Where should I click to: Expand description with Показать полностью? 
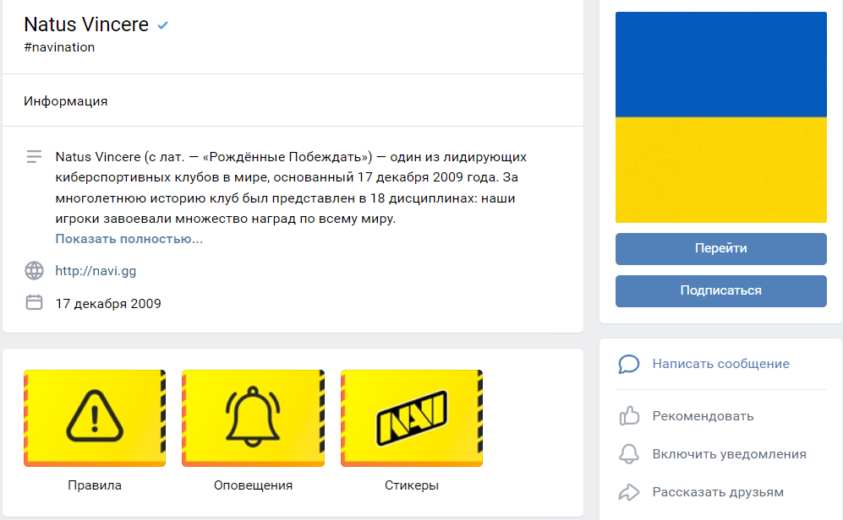(129, 239)
